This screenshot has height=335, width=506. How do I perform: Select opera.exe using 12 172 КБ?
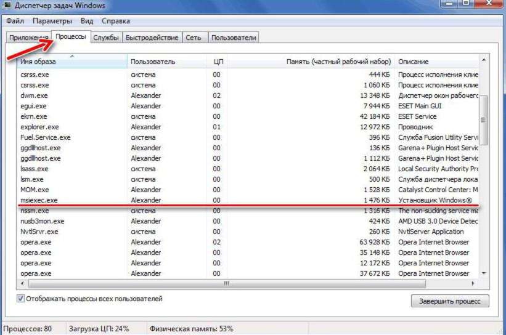click(x=248, y=263)
